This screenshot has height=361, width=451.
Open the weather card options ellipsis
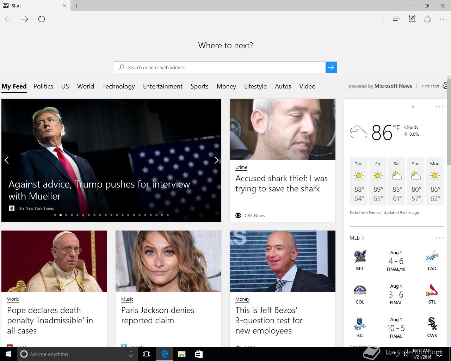coord(440,107)
